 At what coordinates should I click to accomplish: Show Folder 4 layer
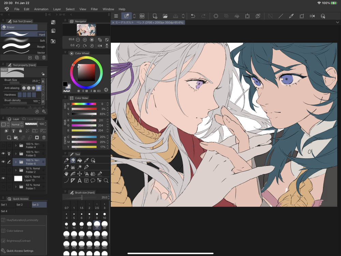pos(3,145)
